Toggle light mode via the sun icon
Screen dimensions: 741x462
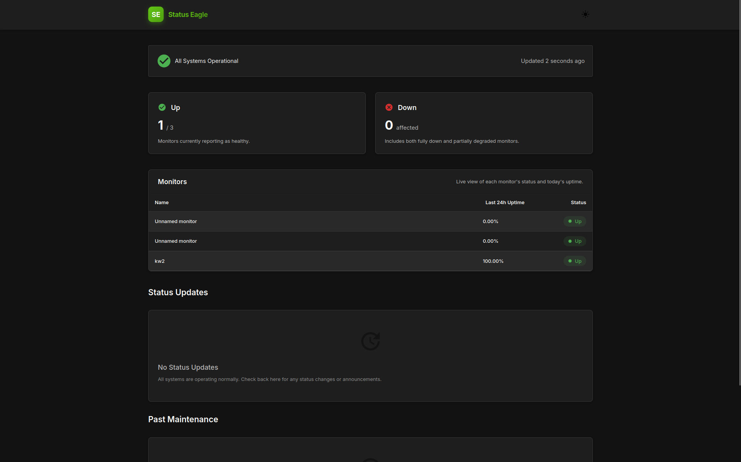pyautogui.click(x=585, y=14)
